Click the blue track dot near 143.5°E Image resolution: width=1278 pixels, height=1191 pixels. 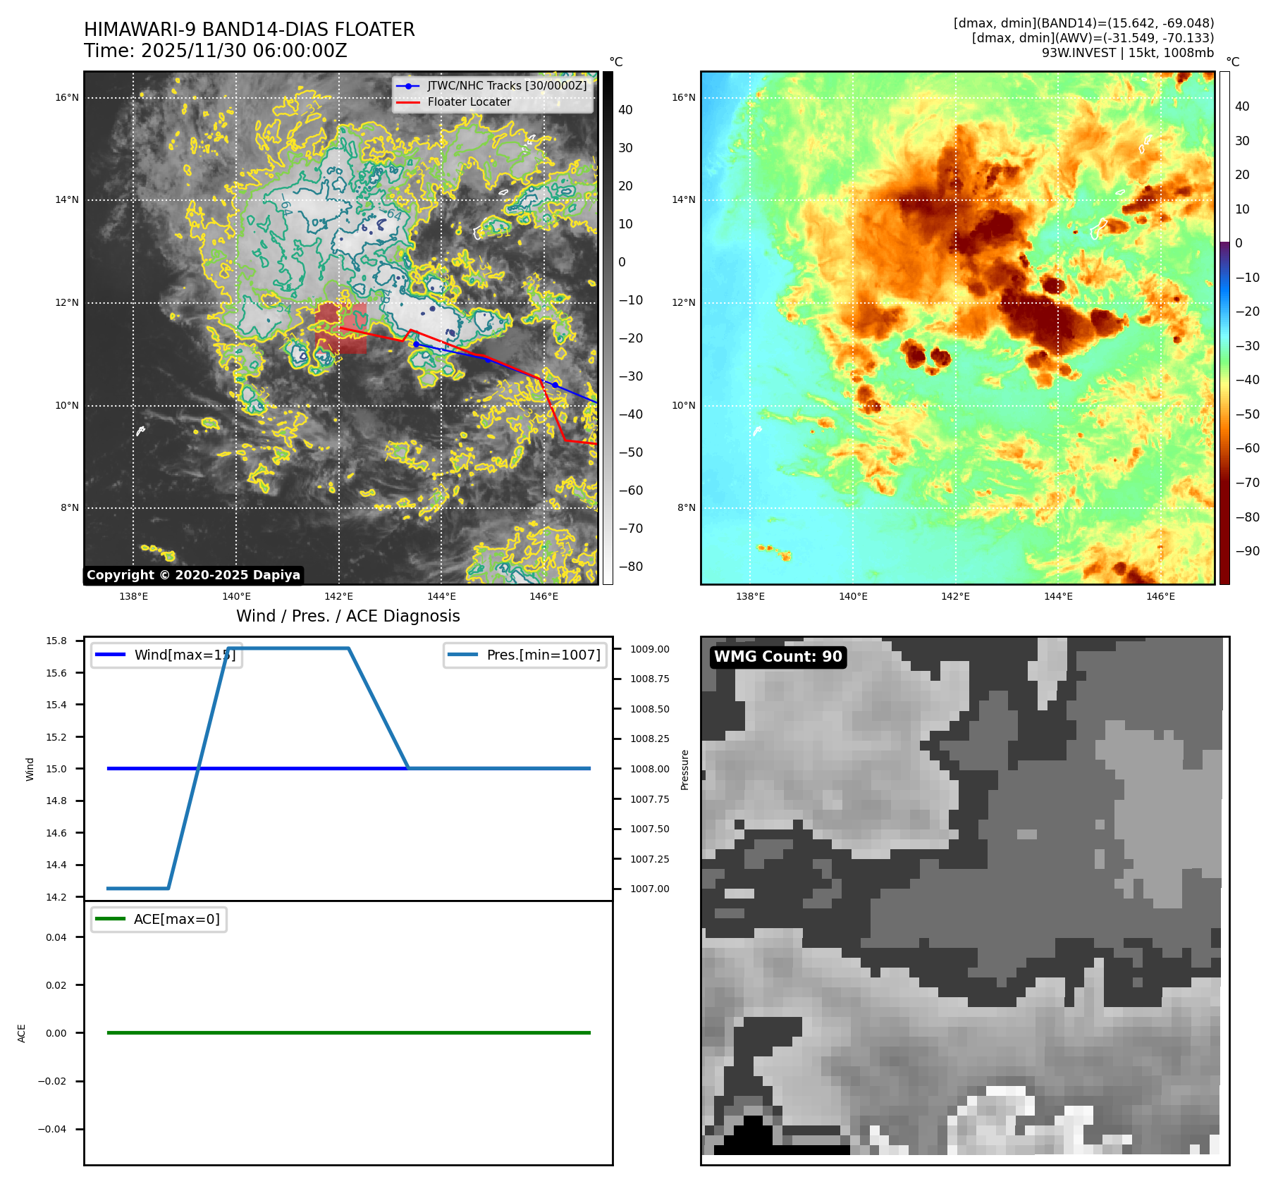(x=417, y=344)
